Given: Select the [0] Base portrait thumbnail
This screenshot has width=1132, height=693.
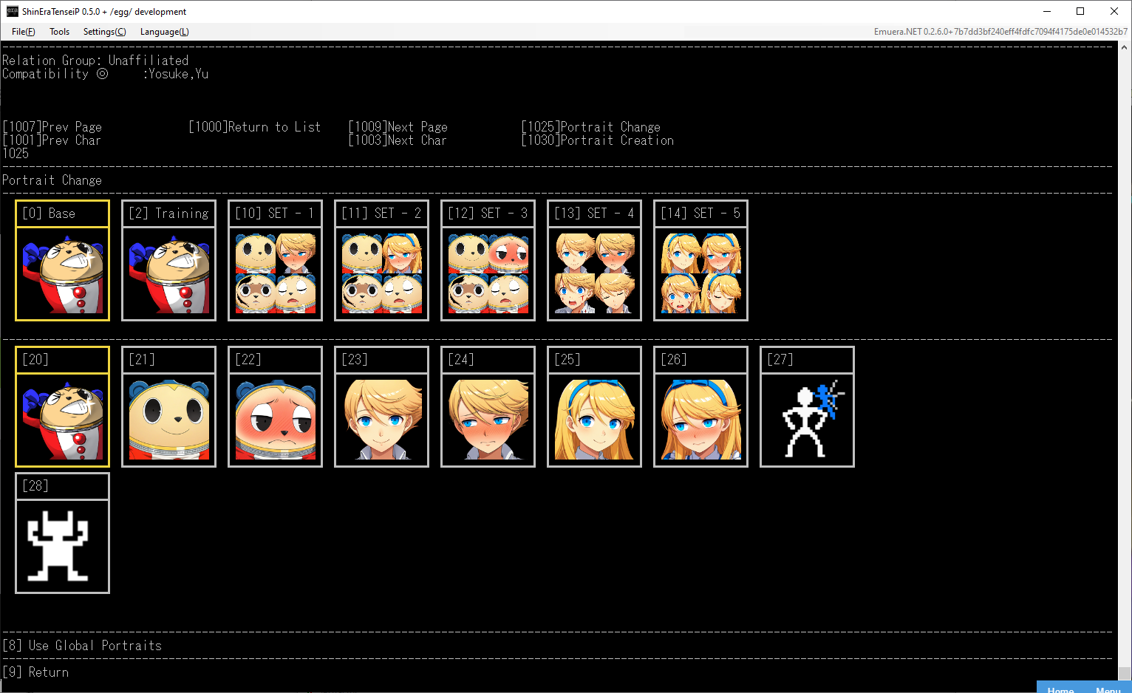Looking at the screenshot, I should point(62,274).
